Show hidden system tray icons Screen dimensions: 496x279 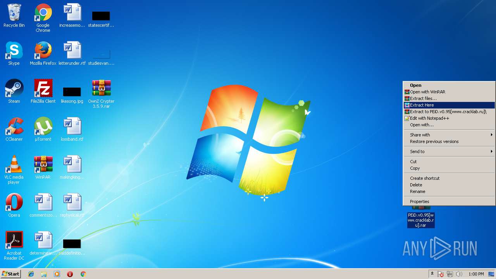point(432,274)
